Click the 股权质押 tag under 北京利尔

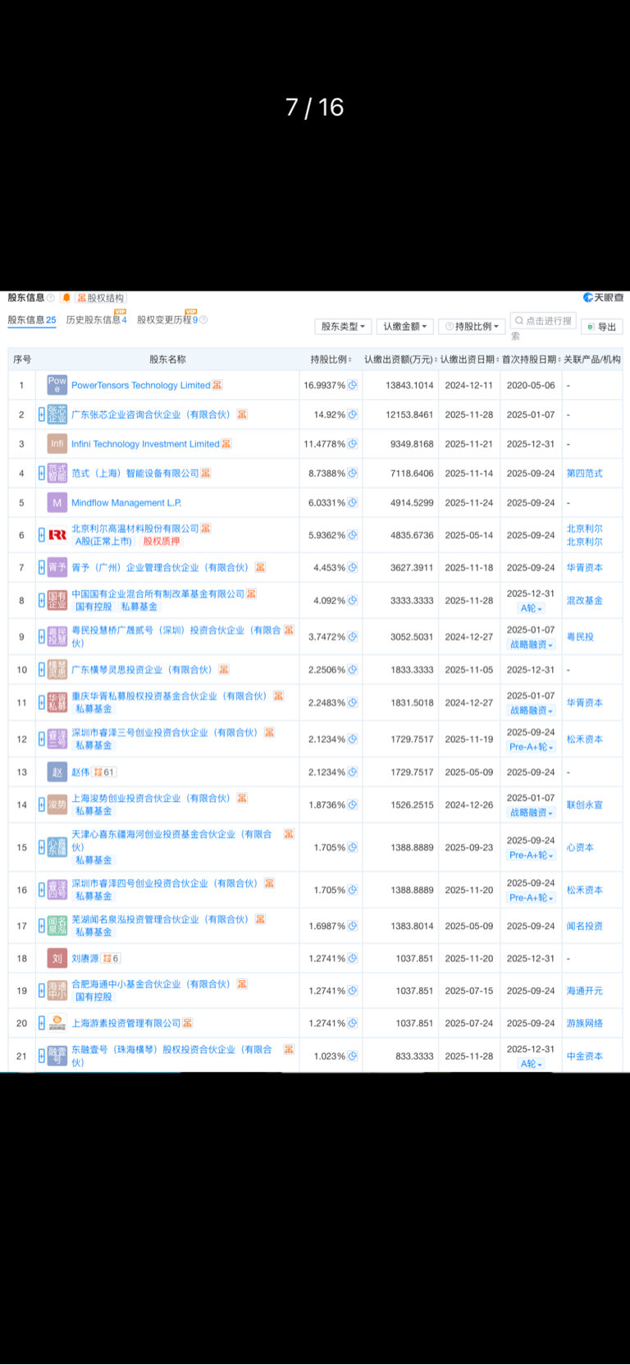click(x=162, y=541)
